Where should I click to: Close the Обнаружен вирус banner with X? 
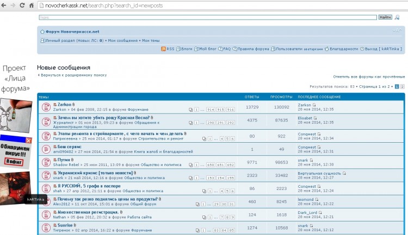28,141
